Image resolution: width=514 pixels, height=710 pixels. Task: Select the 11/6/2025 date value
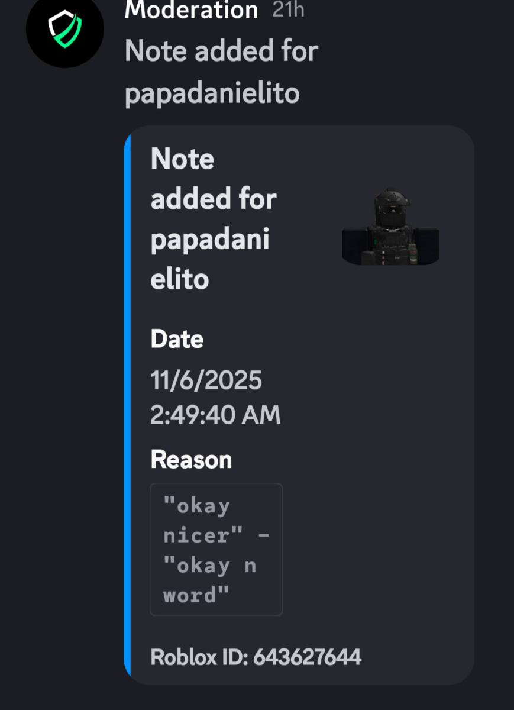coord(206,380)
